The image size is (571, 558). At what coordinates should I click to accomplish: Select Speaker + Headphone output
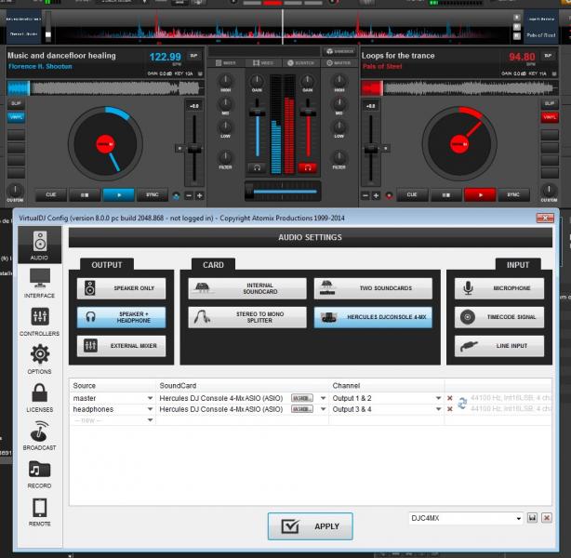121,317
